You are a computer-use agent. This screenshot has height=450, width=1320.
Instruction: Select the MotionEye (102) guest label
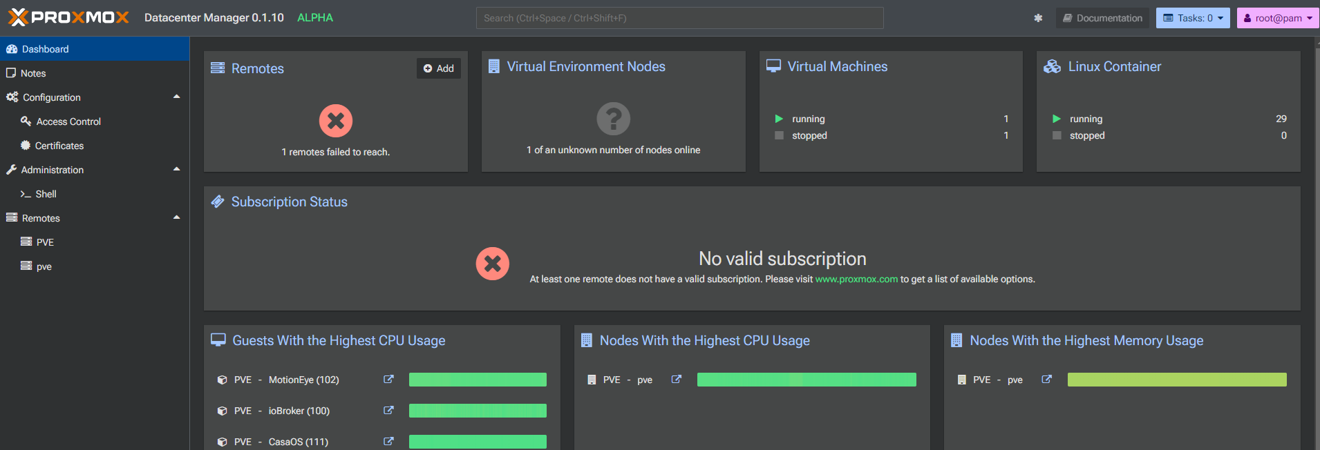304,380
